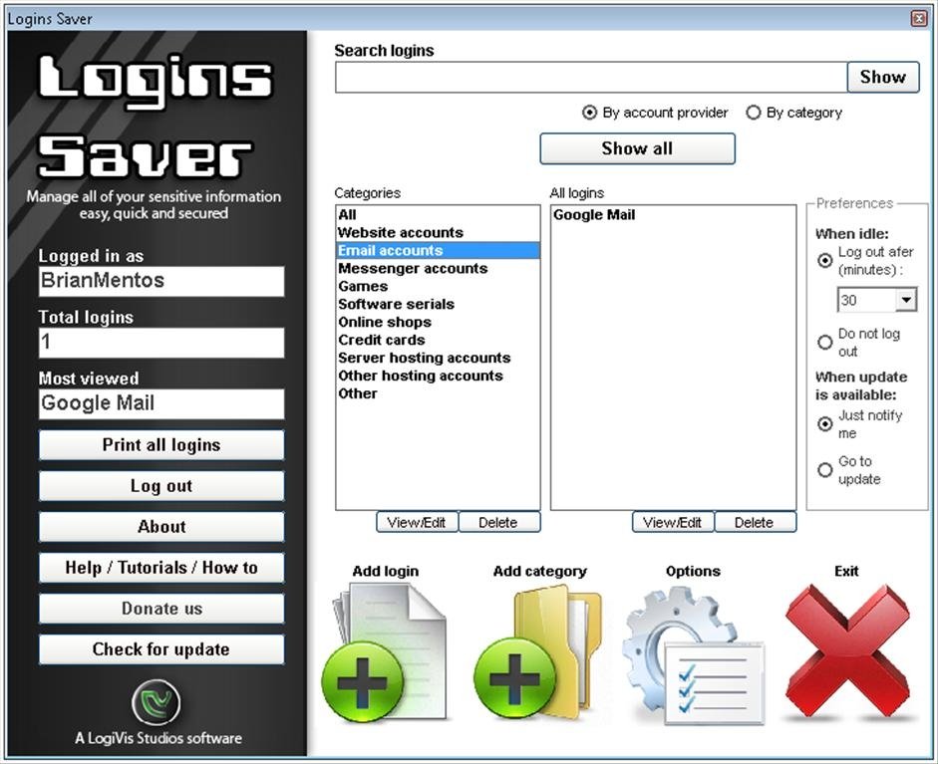Screen dimensions: 938x764
Task: Click Delete under the All logins list
Action: [x=755, y=522]
